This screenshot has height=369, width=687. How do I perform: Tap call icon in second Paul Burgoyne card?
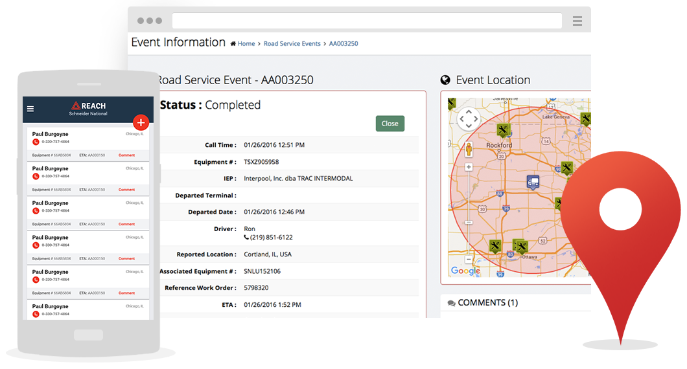point(36,176)
